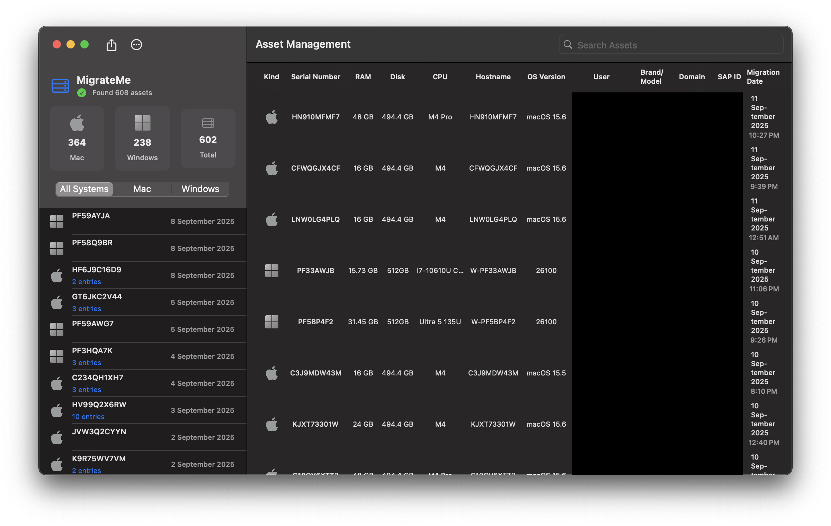
Task: Expand 10 entries under HV99Q2X6RW
Action: [88, 417]
